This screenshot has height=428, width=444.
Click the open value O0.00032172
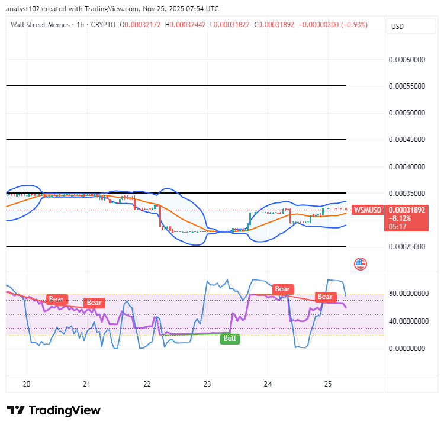coord(140,25)
